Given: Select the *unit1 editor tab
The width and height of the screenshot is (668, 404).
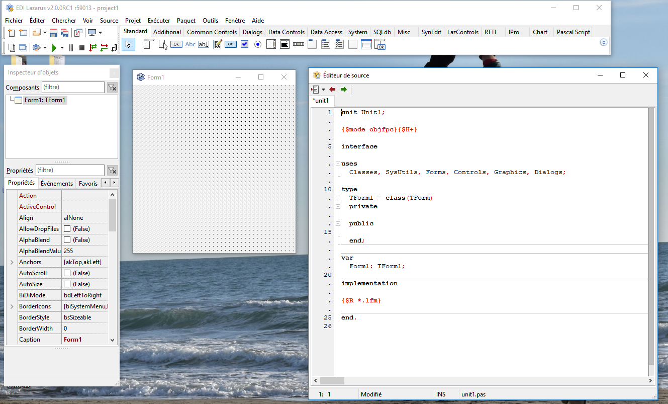Looking at the screenshot, I should pyautogui.click(x=321, y=101).
